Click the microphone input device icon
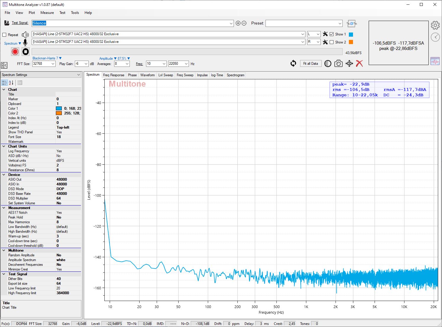Image resolution: width=442 pixels, height=327 pixels. 25,42
